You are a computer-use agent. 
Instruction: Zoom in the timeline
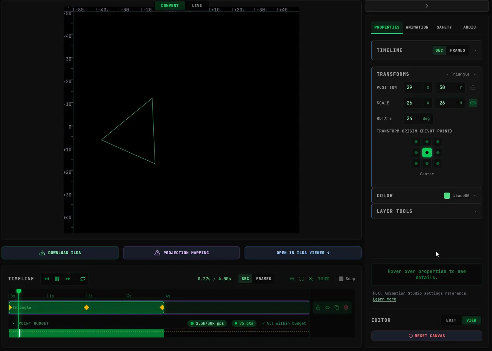point(311,279)
